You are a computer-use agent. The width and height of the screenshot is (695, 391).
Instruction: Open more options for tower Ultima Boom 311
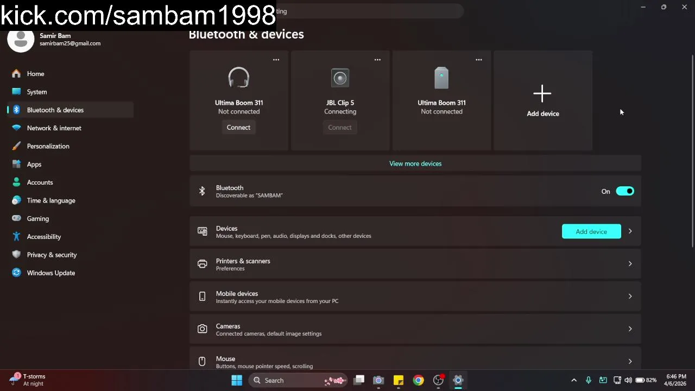[479, 60]
